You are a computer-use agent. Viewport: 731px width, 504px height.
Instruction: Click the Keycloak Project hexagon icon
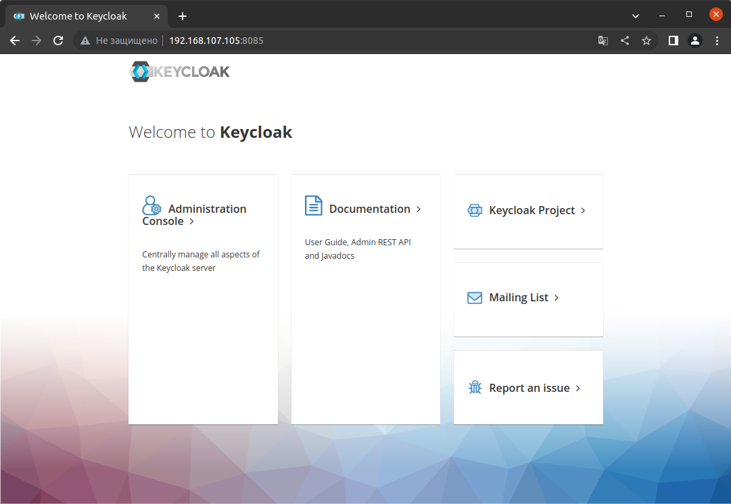(x=475, y=210)
